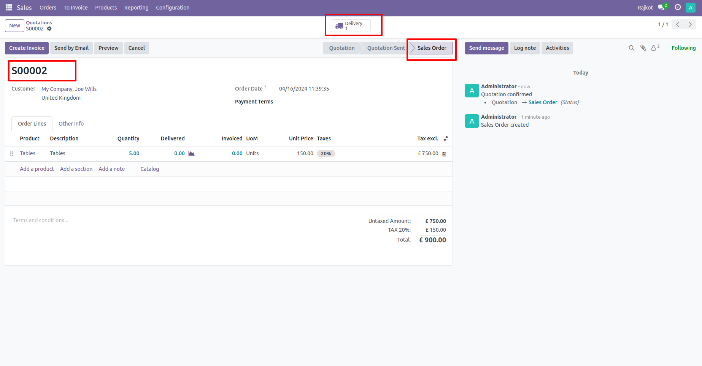Open the Rajkot user account menu
This screenshot has height=366, width=702.
pos(645,7)
